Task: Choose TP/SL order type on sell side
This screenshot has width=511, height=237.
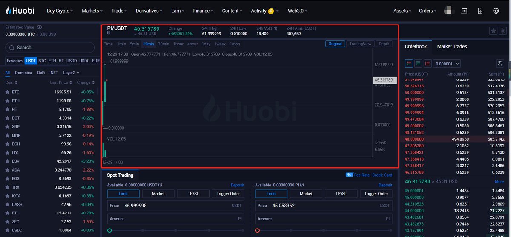Action: (341, 194)
